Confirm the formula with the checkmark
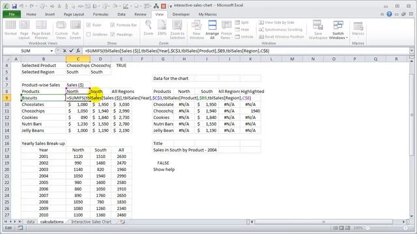Screen dimensions: 417x234 [x=71, y=51]
